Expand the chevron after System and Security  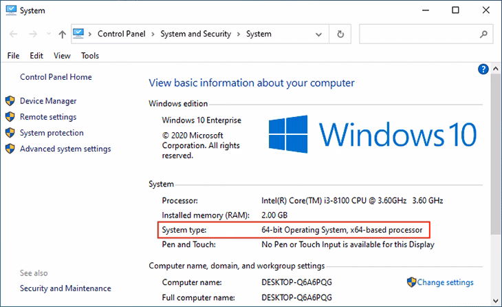239,34
